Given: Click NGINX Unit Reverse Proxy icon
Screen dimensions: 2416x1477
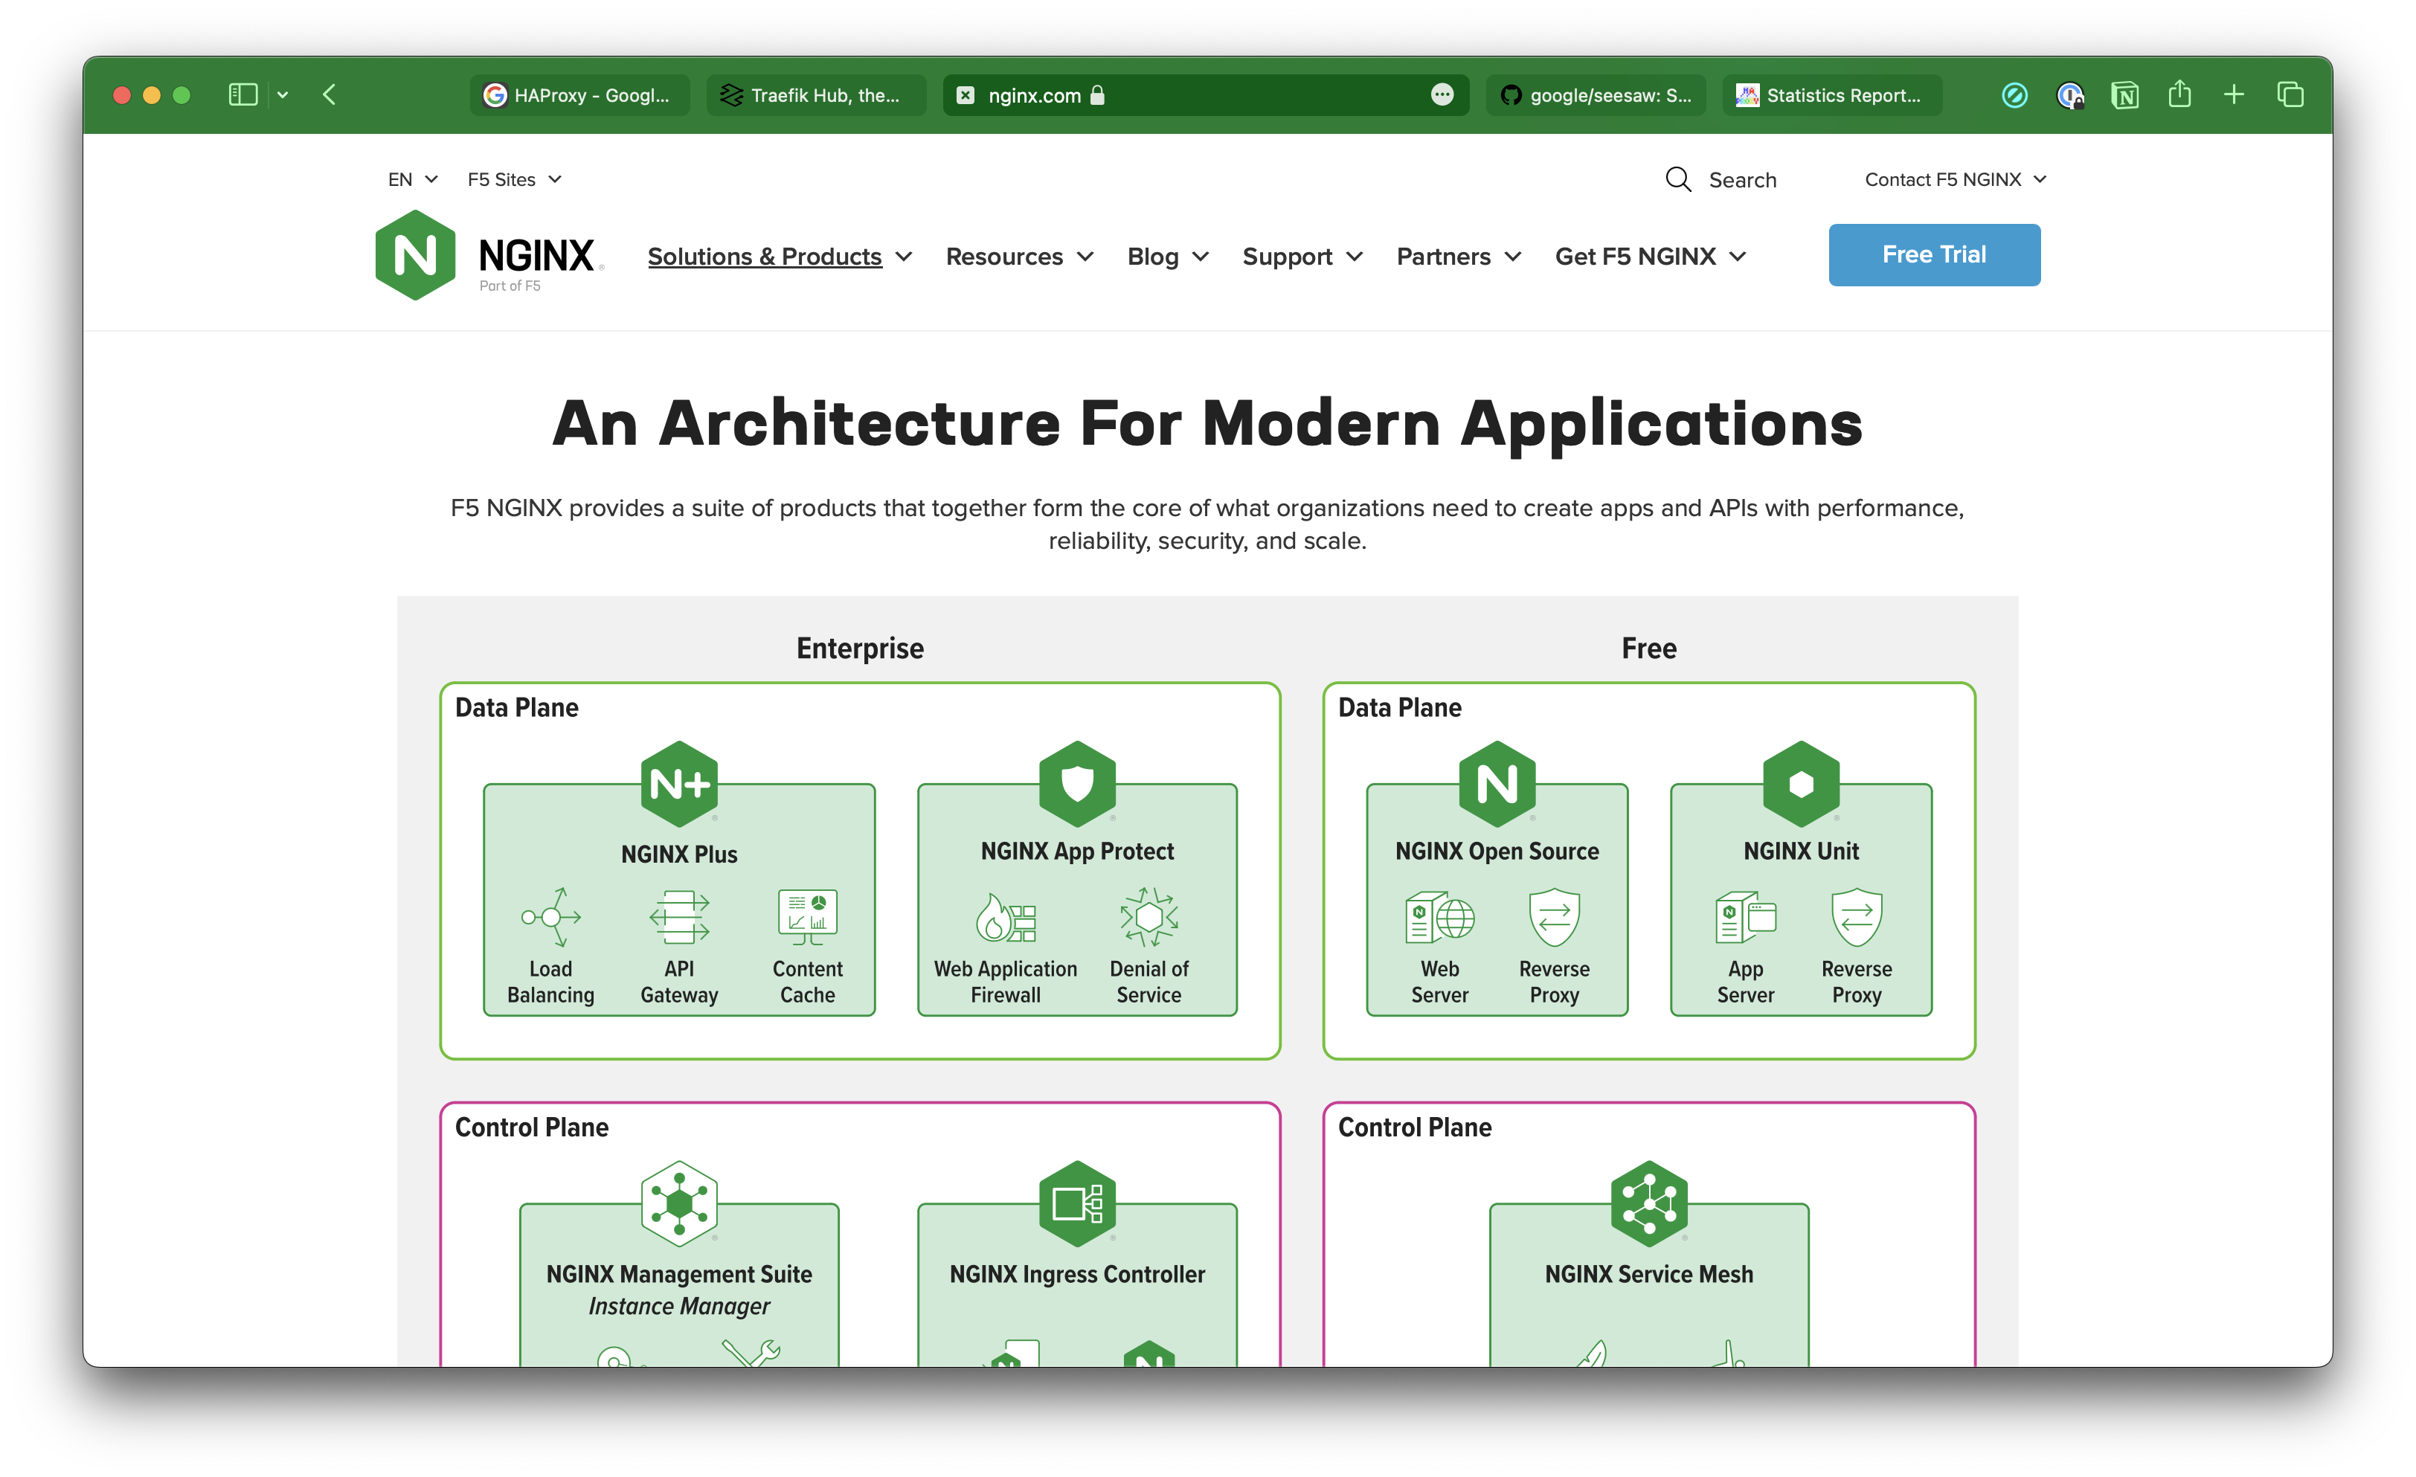Looking at the screenshot, I should (1857, 918).
